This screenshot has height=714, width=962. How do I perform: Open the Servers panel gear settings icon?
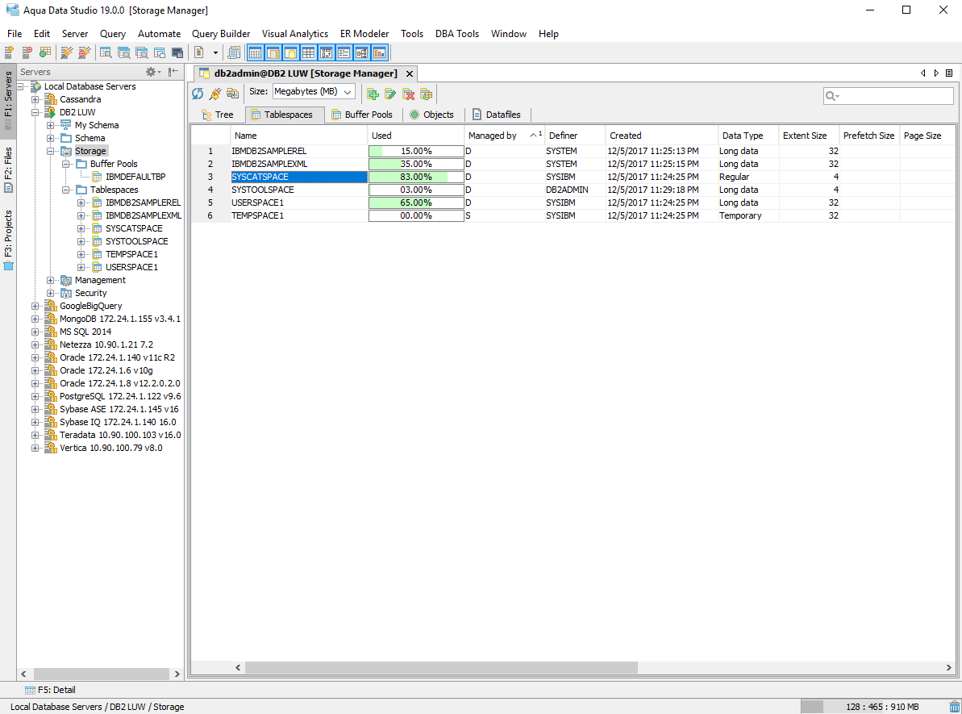152,72
